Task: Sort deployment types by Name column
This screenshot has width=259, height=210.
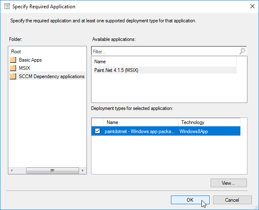Action: click(141, 122)
